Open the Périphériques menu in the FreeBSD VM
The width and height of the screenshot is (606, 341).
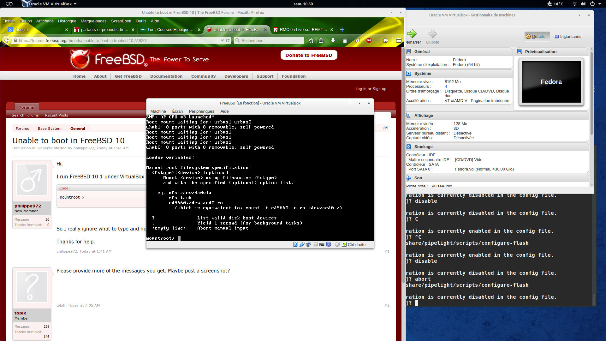pyautogui.click(x=201, y=111)
